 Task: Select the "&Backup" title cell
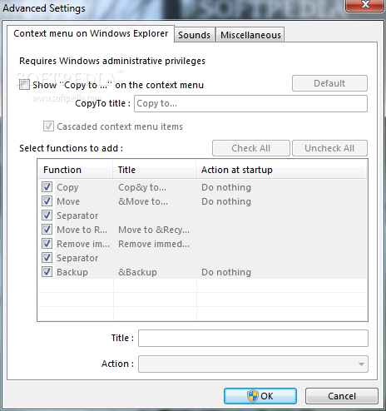click(137, 272)
